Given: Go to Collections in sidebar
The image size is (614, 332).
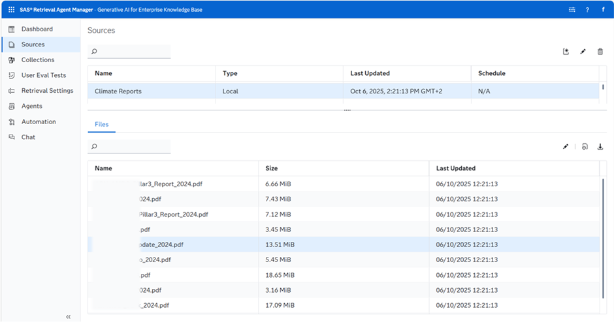Looking at the screenshot, I should tap(38, 60).
